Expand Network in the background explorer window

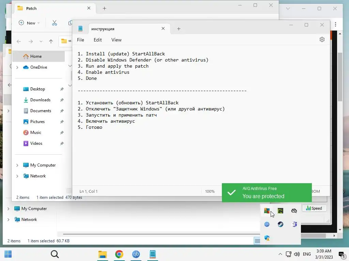click(8, 220)
